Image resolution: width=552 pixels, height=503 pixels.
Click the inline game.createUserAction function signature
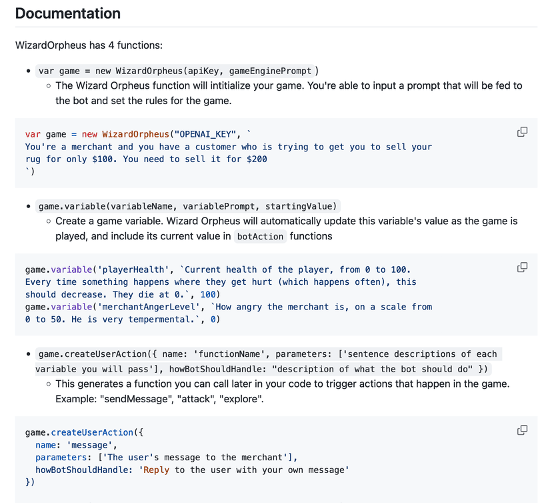(x=267, y=361)
